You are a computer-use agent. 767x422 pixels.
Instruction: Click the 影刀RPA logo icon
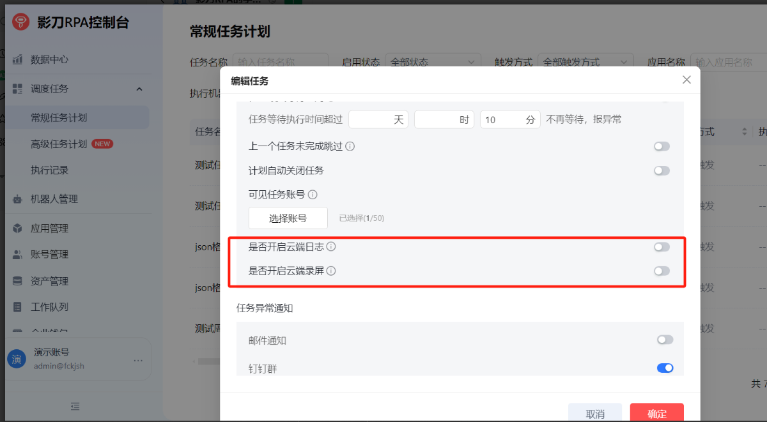[x=20, y=22]
